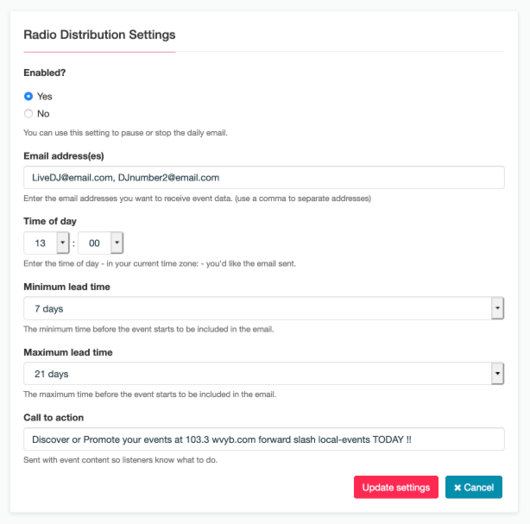530x524 pixels.
Task: Click the x icon inside Cancel button
Action: [457, 488]
